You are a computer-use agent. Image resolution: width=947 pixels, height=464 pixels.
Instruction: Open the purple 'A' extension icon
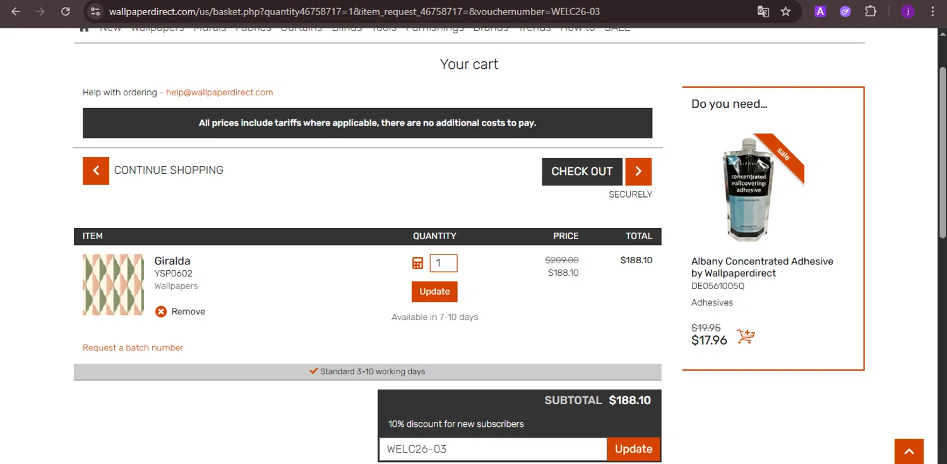pyautogui.click(x=820, y=11)
